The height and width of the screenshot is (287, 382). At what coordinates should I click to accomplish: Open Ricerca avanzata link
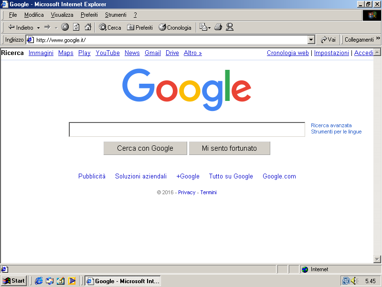tap(331, 125)
